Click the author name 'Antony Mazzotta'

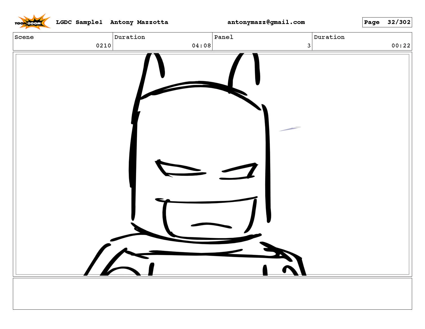(139, 22)
